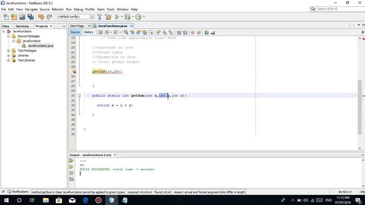Expand the Test Packages node

pyautogui.click(x=9, y=51)
